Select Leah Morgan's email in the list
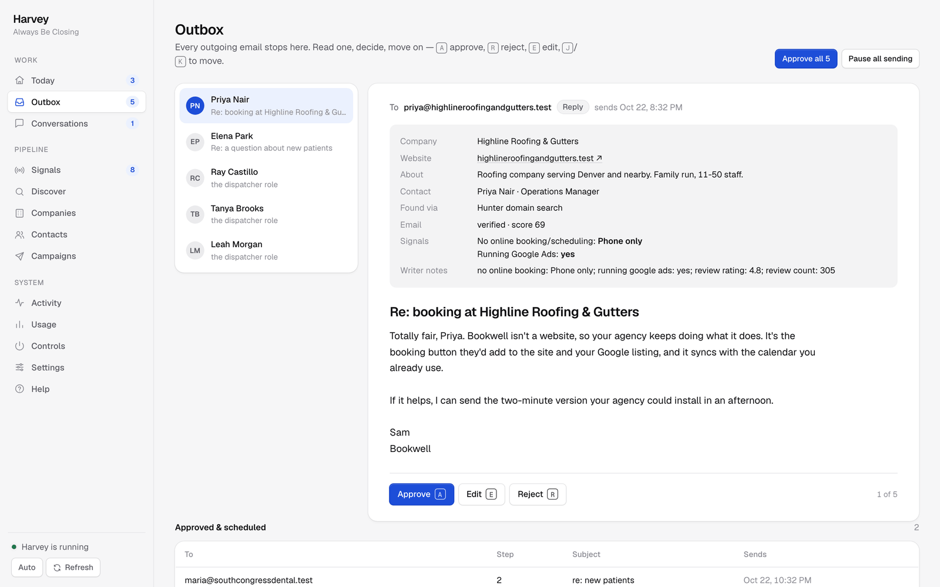940x587 pixels. coord(266,251)
